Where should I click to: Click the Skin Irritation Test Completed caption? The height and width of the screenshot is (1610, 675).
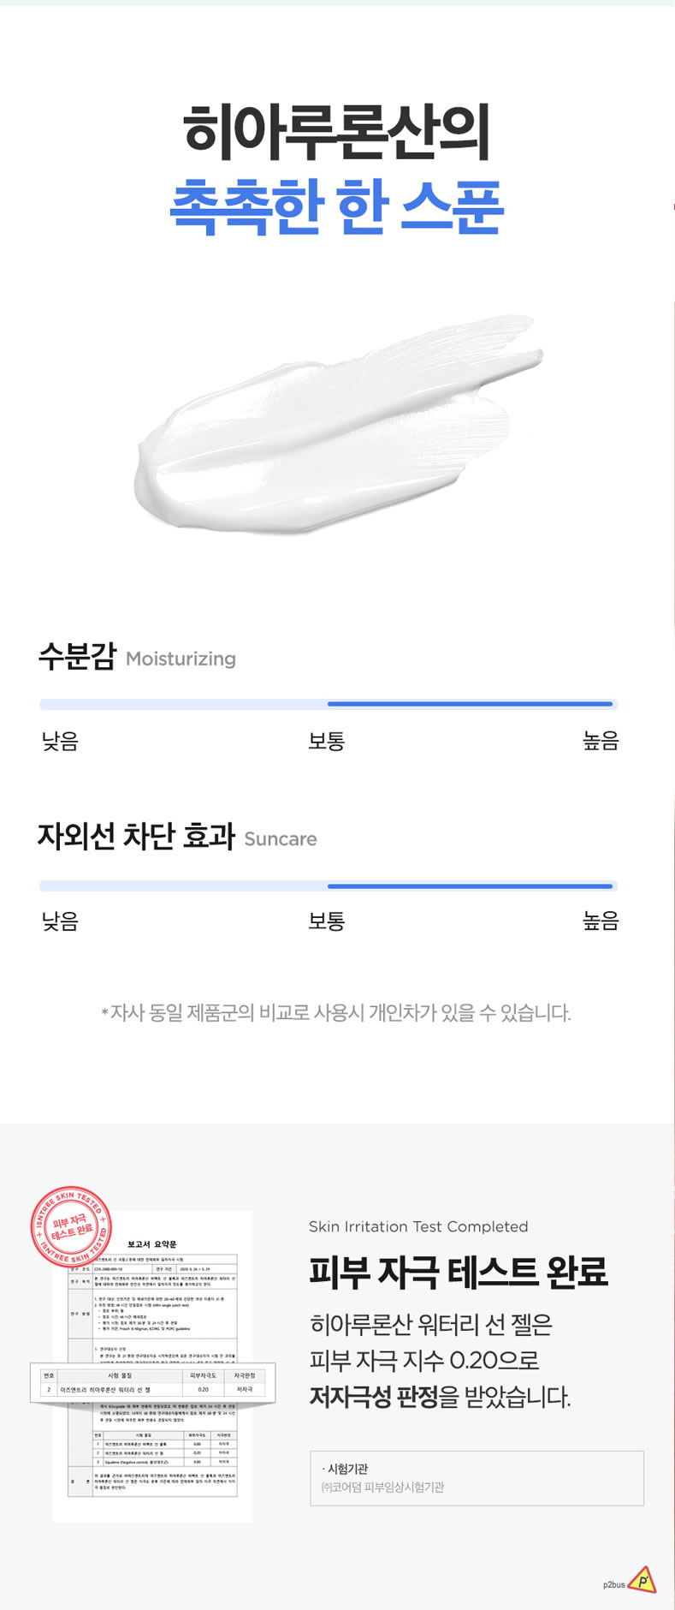[418, 1226]
